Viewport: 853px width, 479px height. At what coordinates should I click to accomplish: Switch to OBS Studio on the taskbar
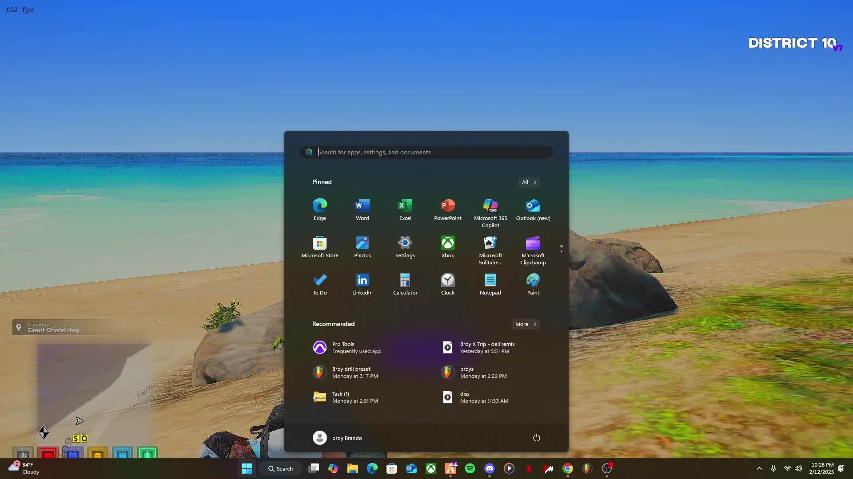607,468
